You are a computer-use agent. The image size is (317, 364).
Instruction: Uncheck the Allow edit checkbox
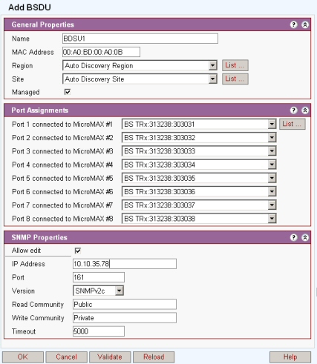[78, 251]
